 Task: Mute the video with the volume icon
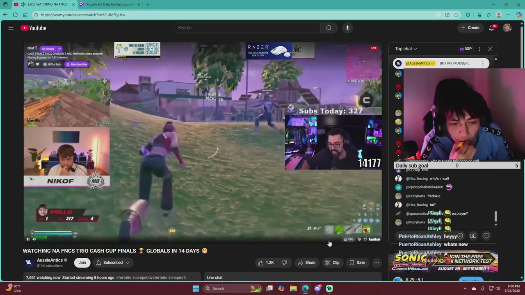[34, 239]
